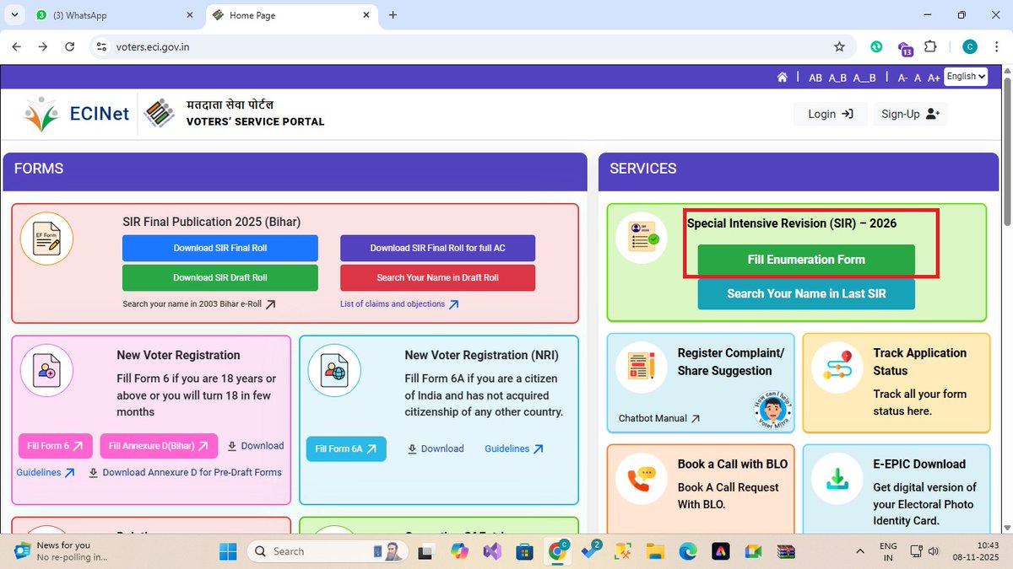Click A+ to increase font size
This screenshot has height=569, width=1013.
(934, 77)
